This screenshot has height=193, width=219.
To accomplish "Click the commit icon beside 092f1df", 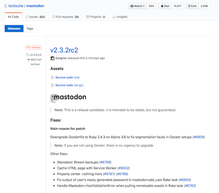I will (x=29, y=60).
